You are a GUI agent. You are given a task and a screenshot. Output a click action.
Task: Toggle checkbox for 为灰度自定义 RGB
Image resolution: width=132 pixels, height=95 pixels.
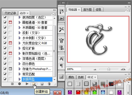click(5, 43)
